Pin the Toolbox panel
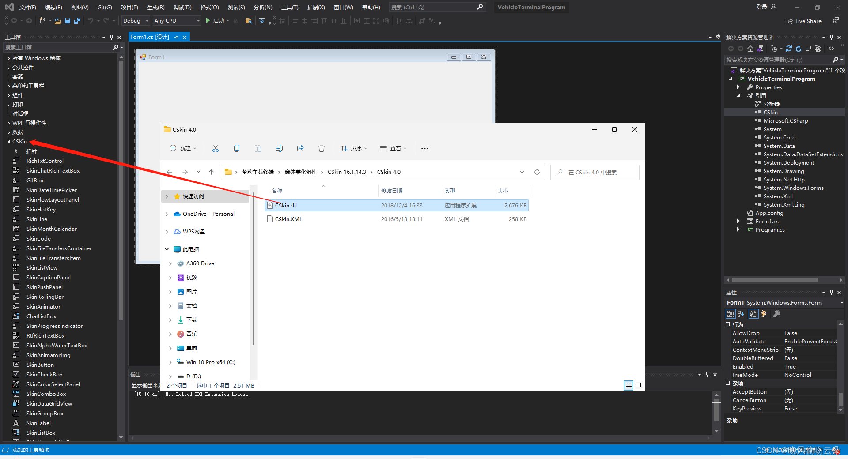Screen dimensions: 848x459 click(x=112, y=37)
